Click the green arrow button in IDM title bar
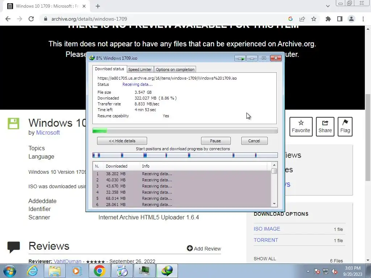The width and height of the screenshot is (371, 278). (x=240, y=58)
